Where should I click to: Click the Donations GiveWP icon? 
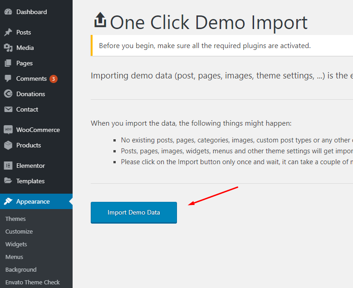point(8,94)
